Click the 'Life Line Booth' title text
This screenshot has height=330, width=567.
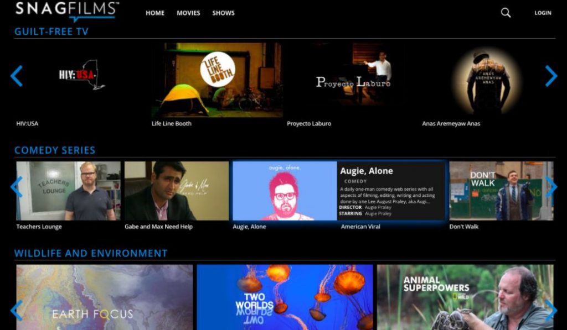pyautogui.click(x=172, y=123)
